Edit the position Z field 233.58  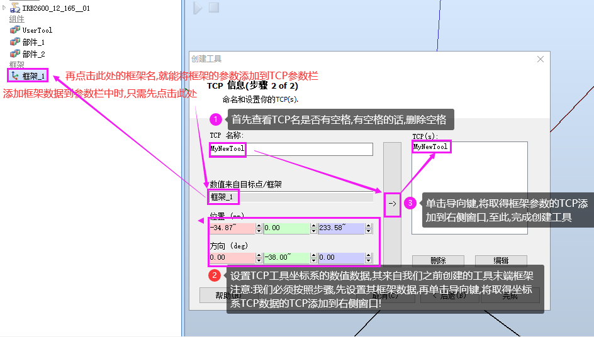pyautogui.click(x=341, y=228)
